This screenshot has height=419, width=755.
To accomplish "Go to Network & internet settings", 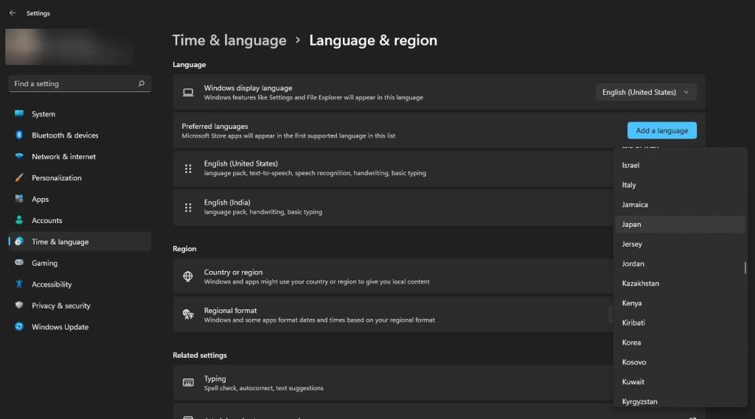I will click(x=63, y=157).
